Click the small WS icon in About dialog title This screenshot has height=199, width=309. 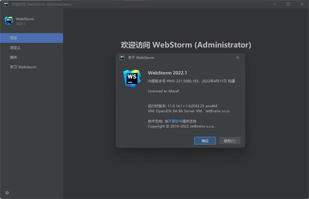pyautogui.click(x=122, y=57)
